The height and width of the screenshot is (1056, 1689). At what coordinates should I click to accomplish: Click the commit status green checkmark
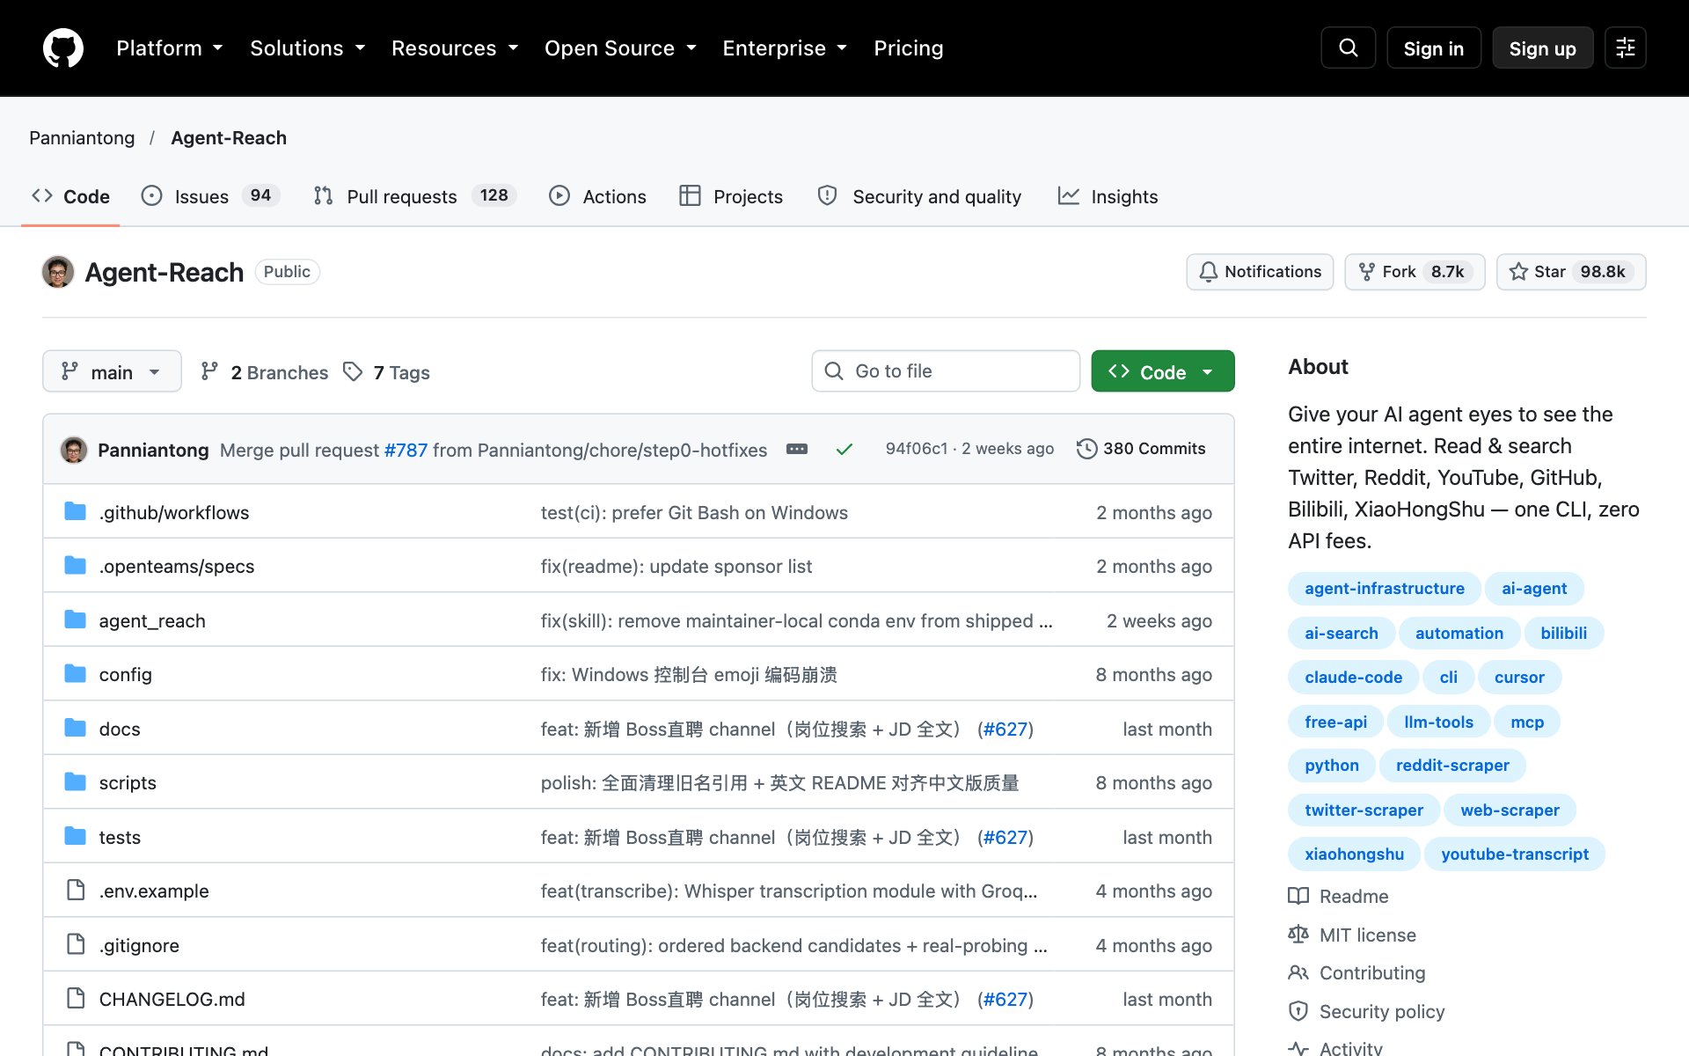pos(844,449)
